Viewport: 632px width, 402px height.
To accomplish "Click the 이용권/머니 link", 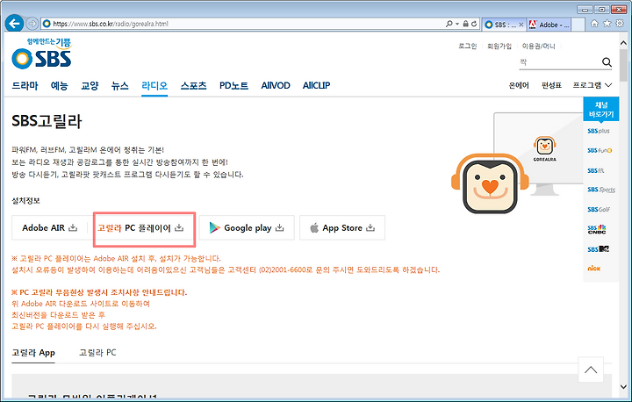I will (538, 46).
